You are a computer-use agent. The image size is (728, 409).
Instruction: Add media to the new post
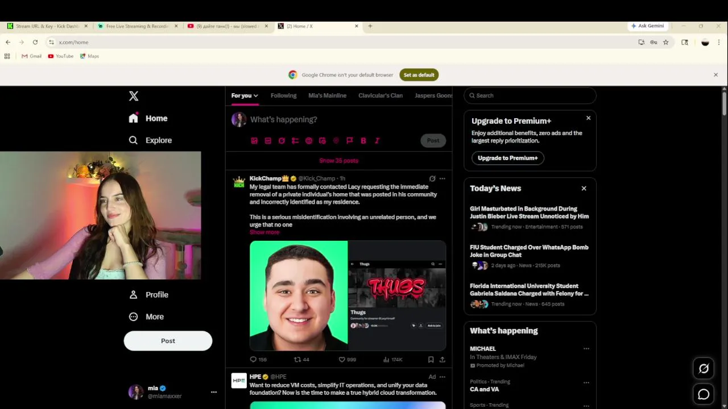click(x=254, y=140)
